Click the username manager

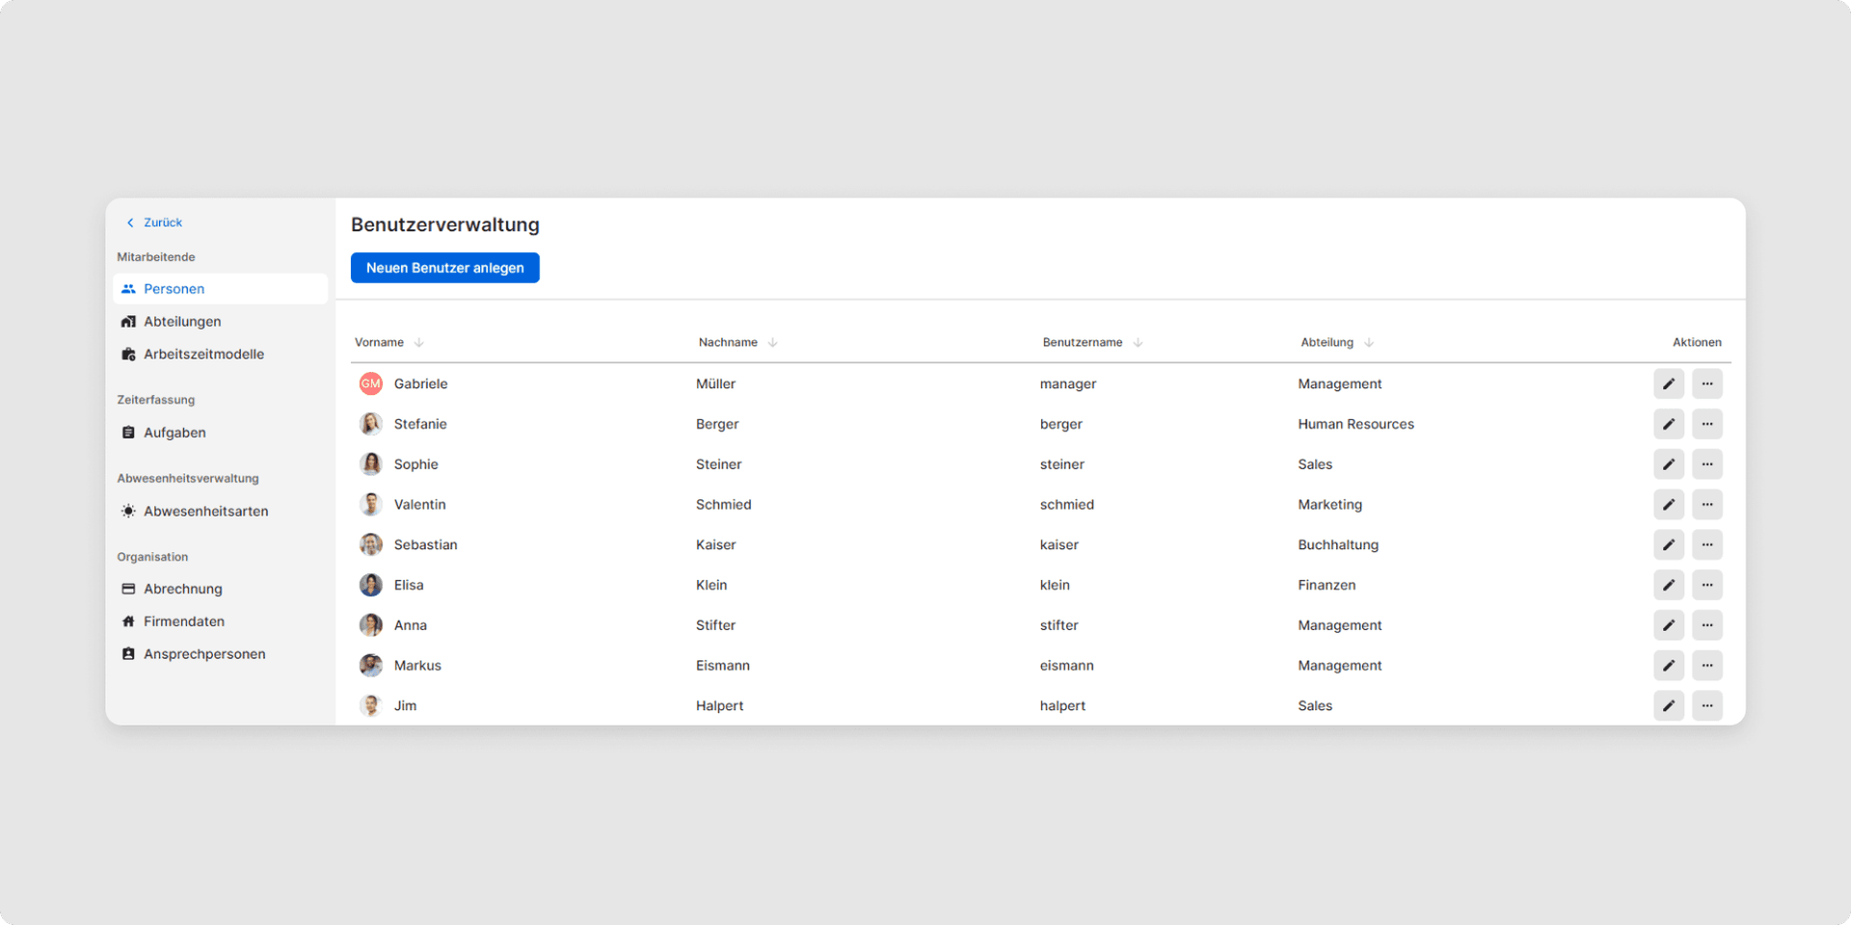pyautogui.click(x=1068, y=383)
